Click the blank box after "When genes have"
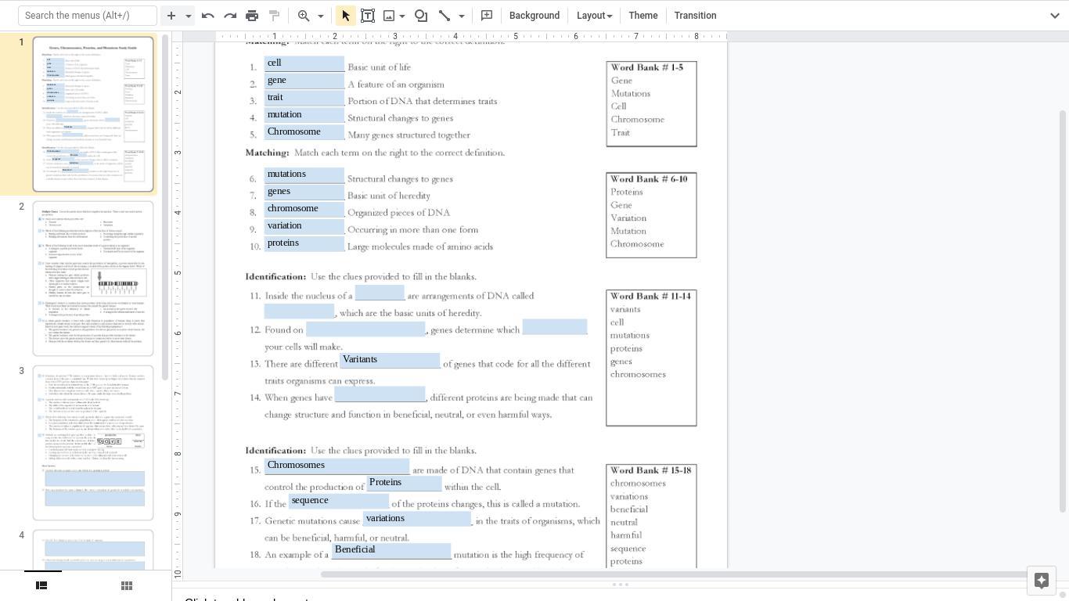The height and width of the screenshot is (601, 1069). click(x=380, y=394)
